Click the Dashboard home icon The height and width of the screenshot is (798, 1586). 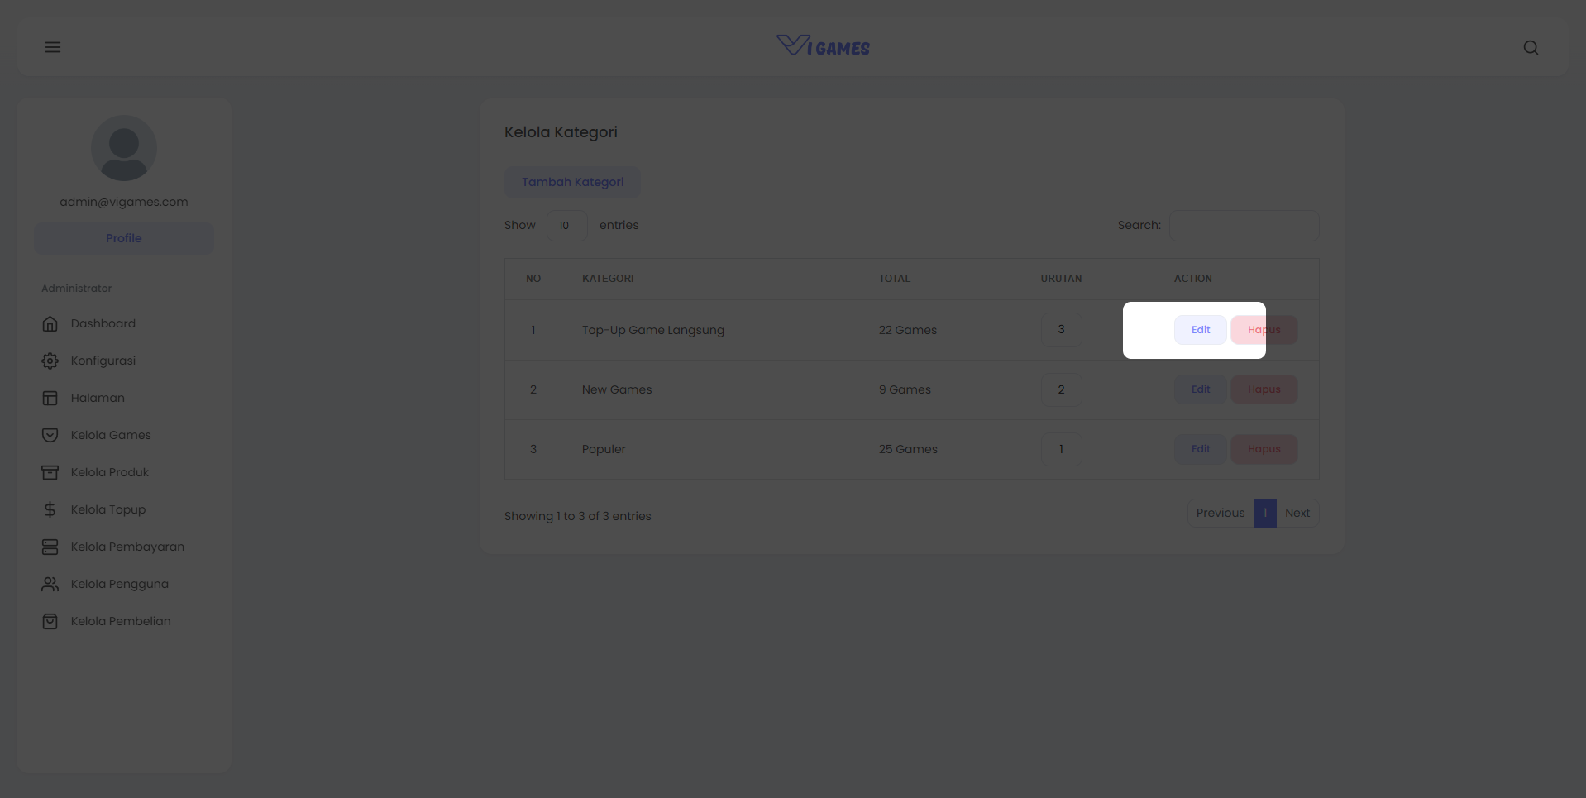coord(50,323)
